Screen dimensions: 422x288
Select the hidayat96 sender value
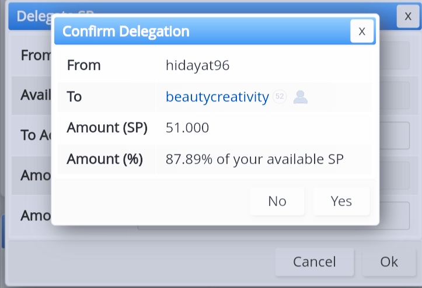197,65
